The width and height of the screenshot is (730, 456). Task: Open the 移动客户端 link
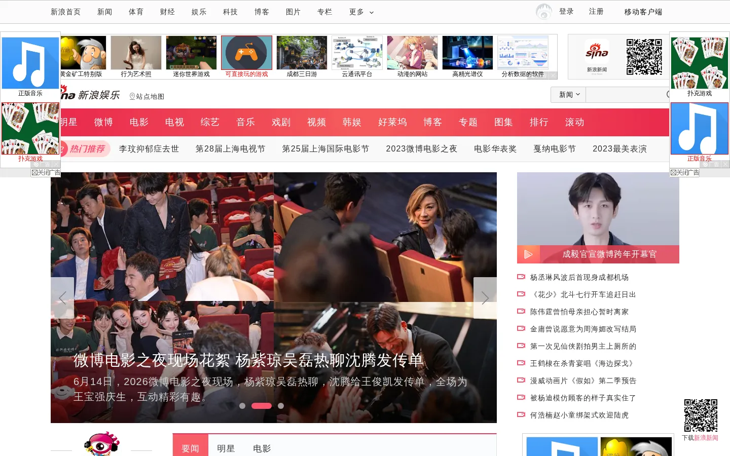click(643, 12)
